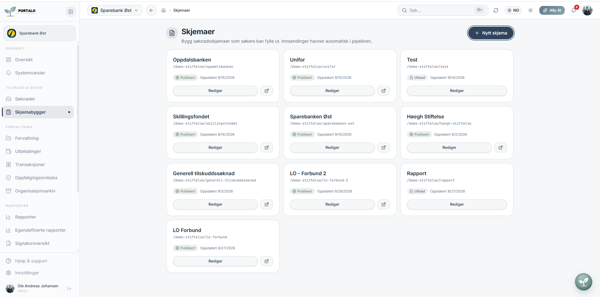This screenshot has height=297, width=600.
Task: Open Generell tilskuddssøknad form in external view
Action: [x=267, y=204]
